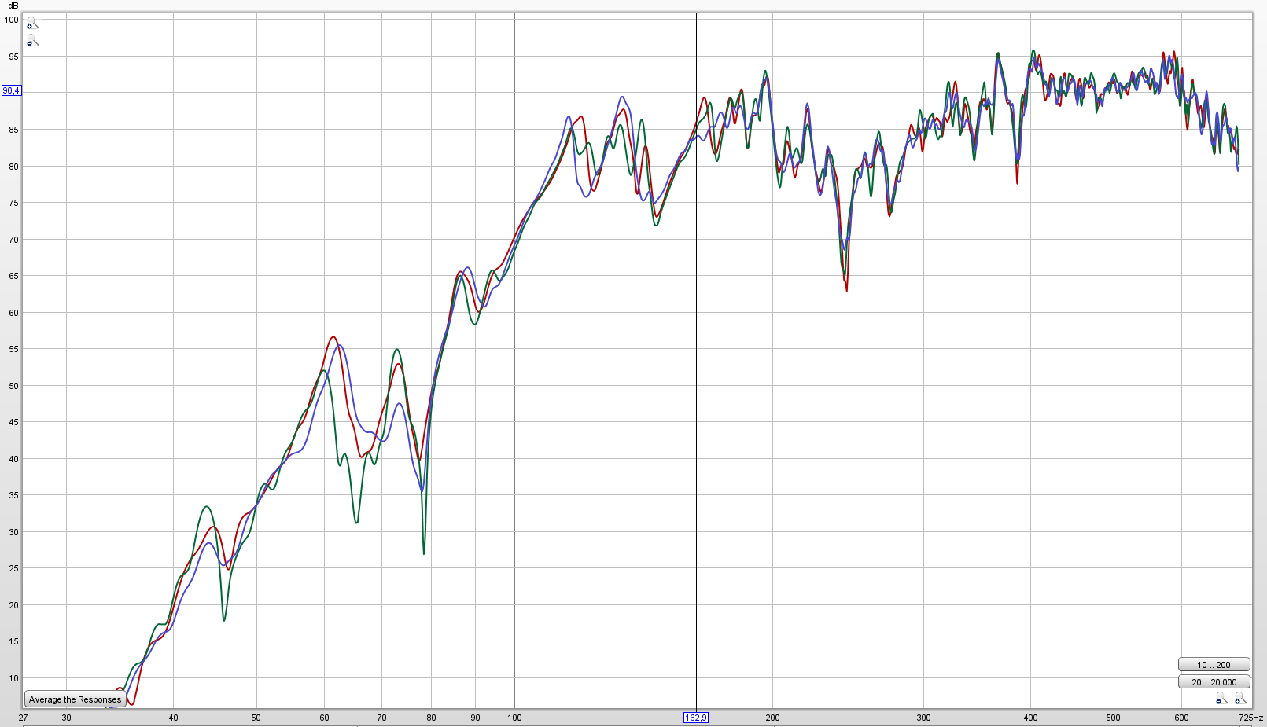Image resolution: width=1267 pixels, height=727 pixels.
Task: Click the dB unit label above the vertical axis
Action: (13, 6)
